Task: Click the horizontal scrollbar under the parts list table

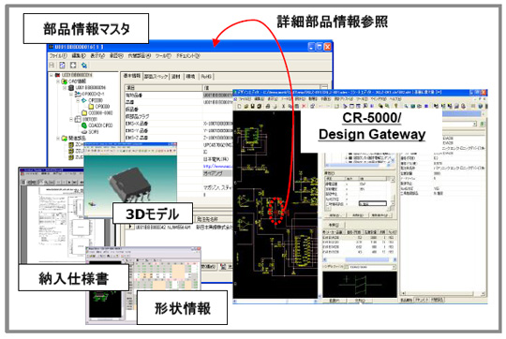Action: tap(360, 259)
